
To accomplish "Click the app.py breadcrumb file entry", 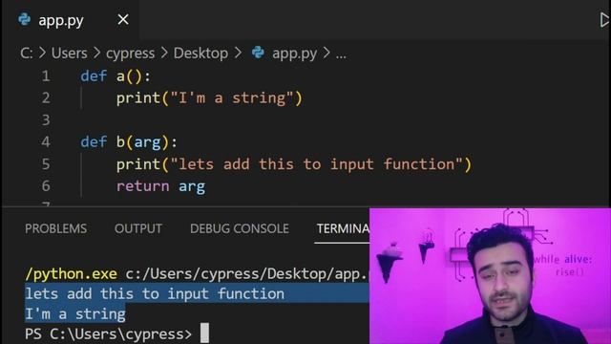I will click(x=294, y=54).
